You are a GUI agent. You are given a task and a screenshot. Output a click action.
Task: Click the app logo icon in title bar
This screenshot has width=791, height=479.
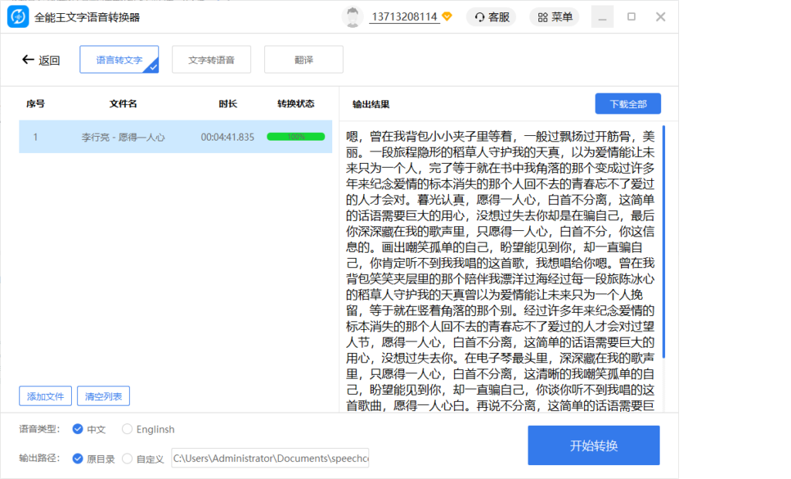pyautogui.click(x=18, y=17)
